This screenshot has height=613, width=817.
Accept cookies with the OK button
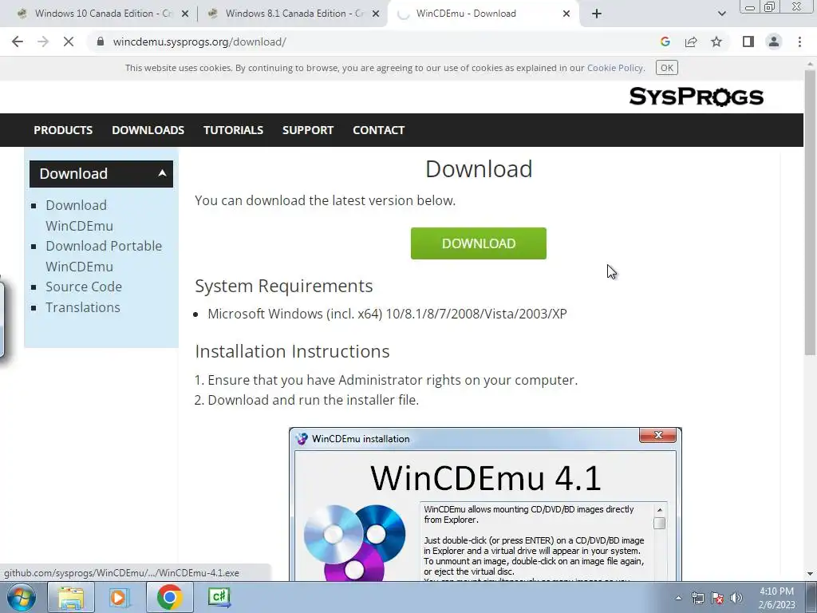[x=666, y=68]
